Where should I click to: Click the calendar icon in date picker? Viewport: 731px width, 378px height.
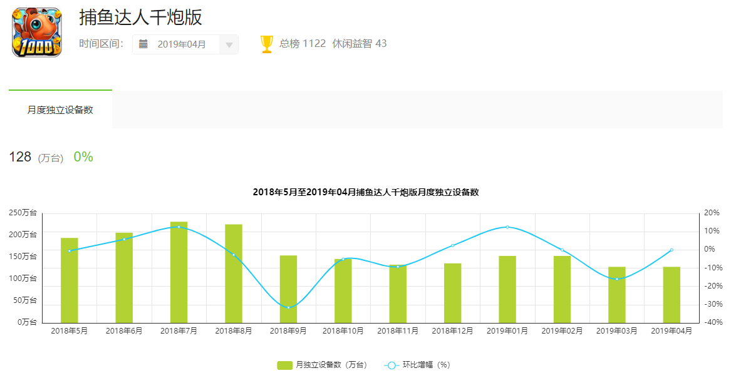(x=143, y=44)
